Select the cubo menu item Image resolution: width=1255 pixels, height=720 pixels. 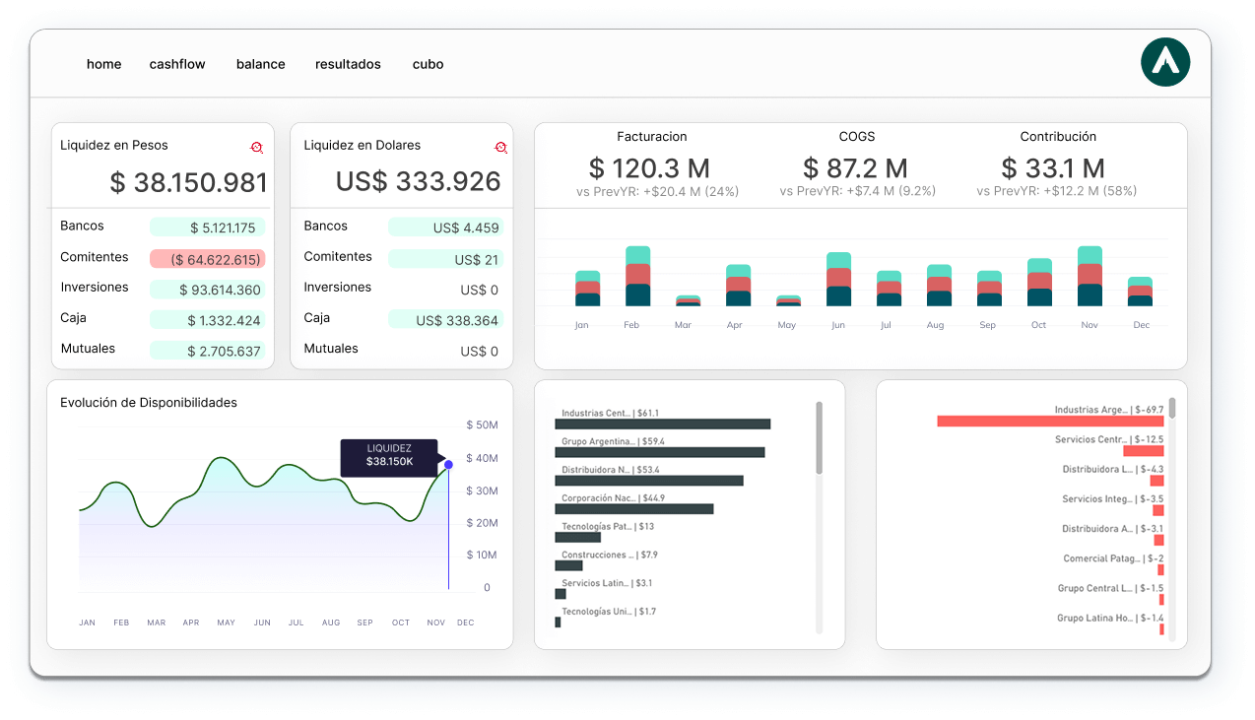pos(428,64)
